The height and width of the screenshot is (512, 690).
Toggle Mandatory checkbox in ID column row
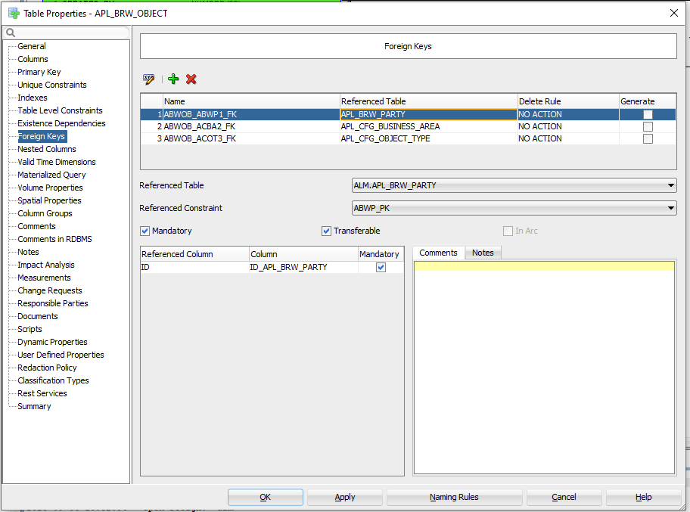[381, 267]
